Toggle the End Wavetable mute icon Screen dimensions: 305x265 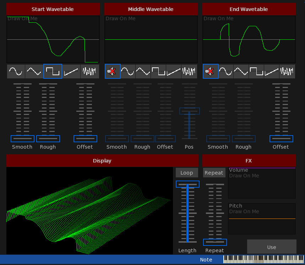(211, 71)
